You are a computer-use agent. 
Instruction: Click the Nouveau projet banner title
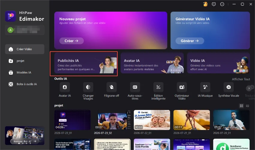73,19
